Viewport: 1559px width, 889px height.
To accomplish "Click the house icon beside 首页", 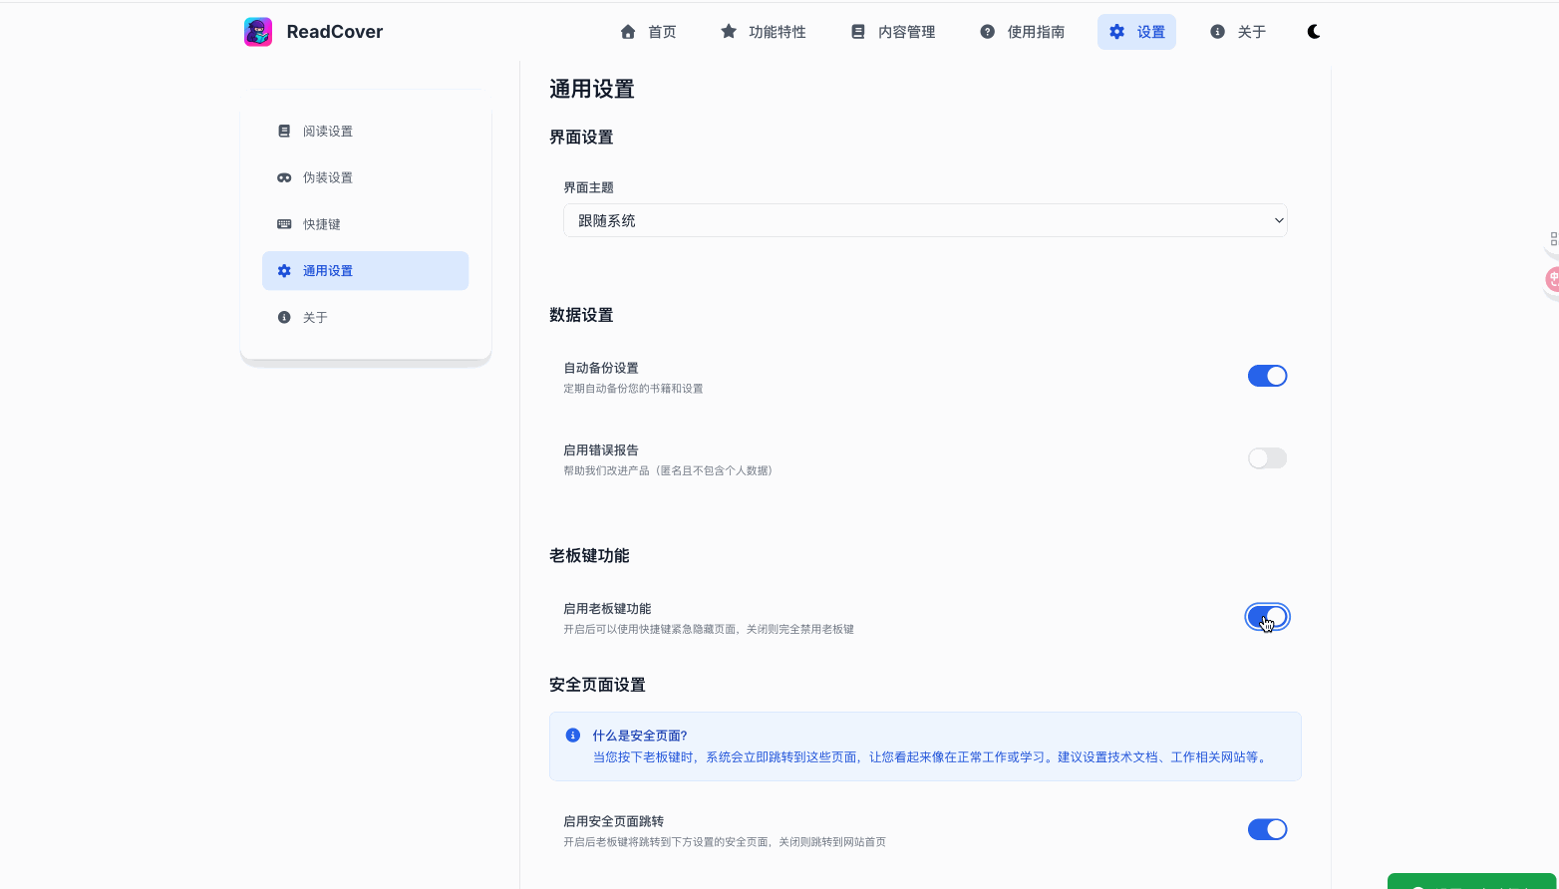I will point(627,31).
